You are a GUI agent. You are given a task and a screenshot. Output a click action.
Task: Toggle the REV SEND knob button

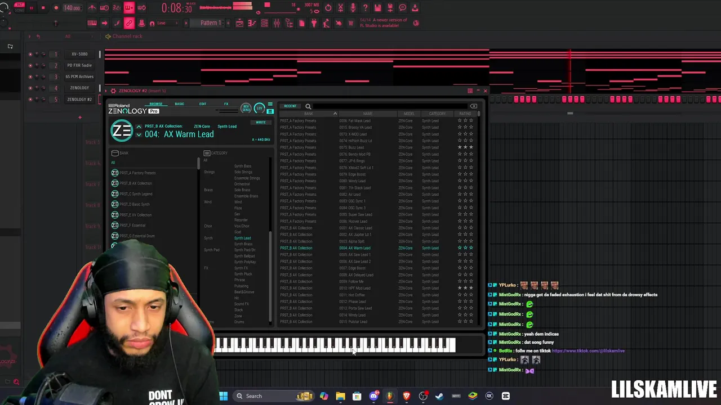[x=246, y=108]
